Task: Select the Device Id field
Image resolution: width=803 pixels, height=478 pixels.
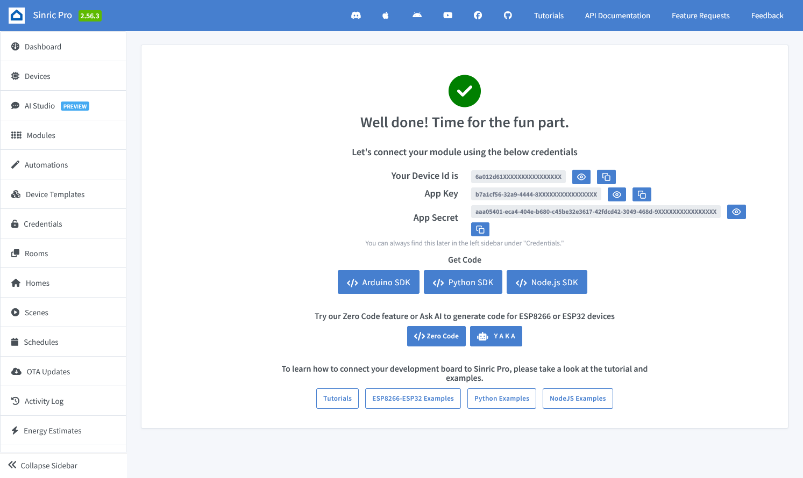Action: 518,177
